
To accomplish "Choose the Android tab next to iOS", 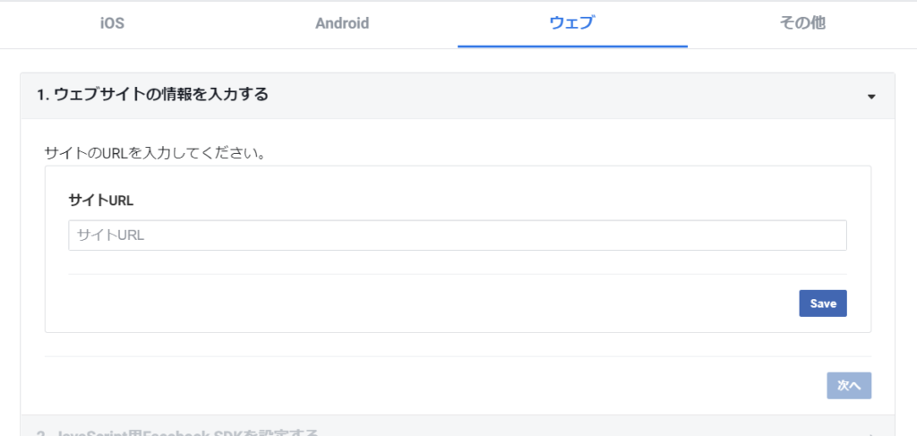I will coord(342,23).
